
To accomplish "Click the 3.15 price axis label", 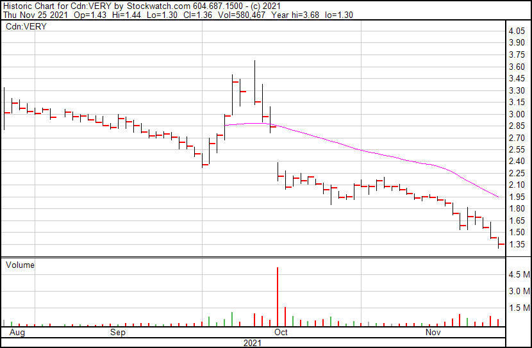I will (517, 103).
